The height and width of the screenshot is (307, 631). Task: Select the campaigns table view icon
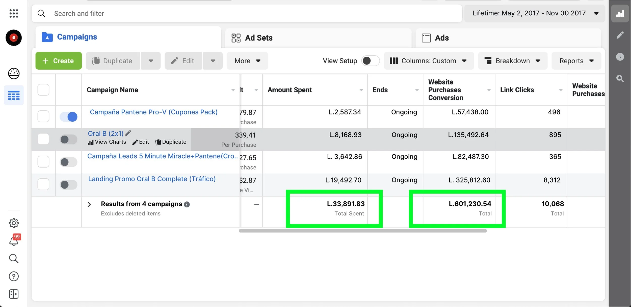click(14, 96)
